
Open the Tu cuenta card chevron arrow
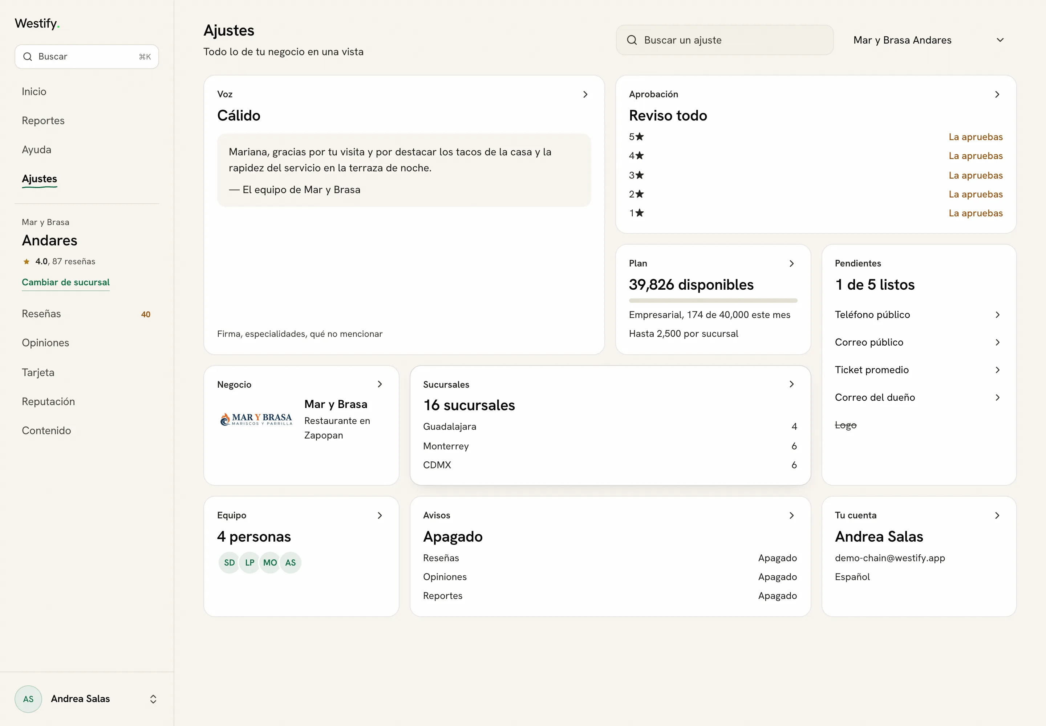pos(997,515)
